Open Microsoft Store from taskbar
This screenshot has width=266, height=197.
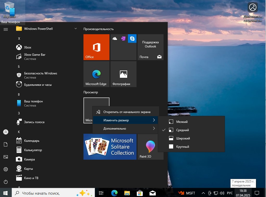tap(140, 193)
